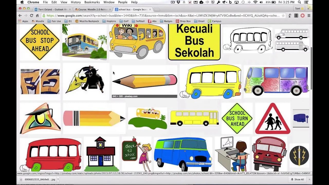Open the D1 bookmarks folder
This screenshot has width=329, height=185.
68,21
